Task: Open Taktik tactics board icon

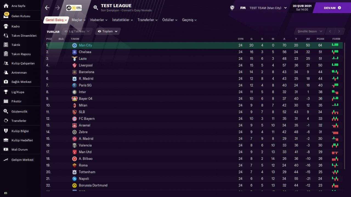Action: click(6, 45)
